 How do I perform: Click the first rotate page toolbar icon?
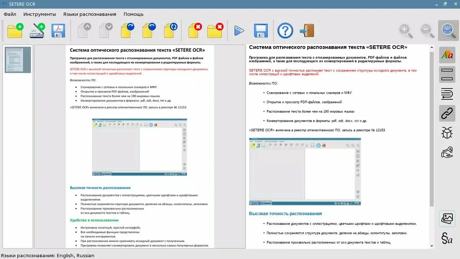point(127,31)
